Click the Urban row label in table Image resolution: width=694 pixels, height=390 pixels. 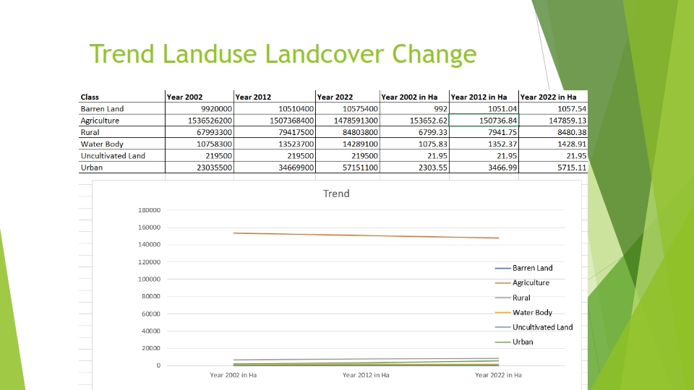[x=92, y=168]
